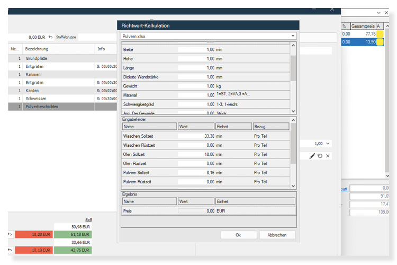This screenshot has width=397, height=265.
Task: Edit the Material value field
Action: tap(196, 95)
